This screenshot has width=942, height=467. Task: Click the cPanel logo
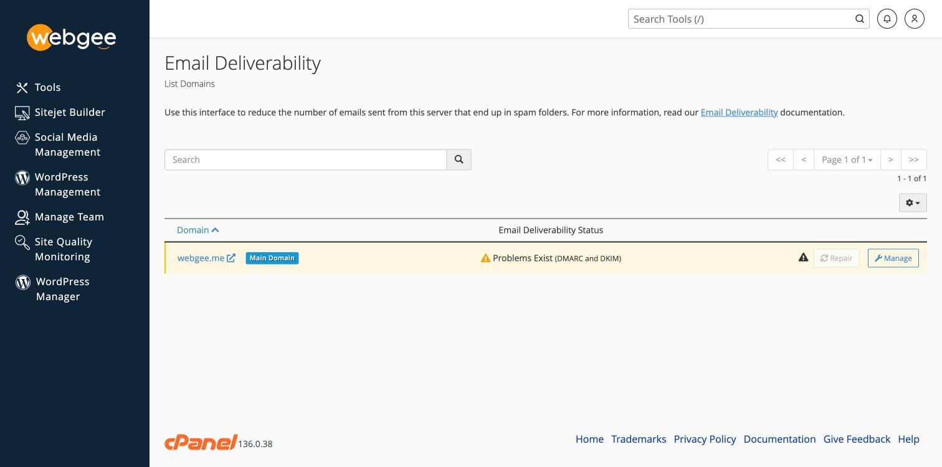click(201, 442)
